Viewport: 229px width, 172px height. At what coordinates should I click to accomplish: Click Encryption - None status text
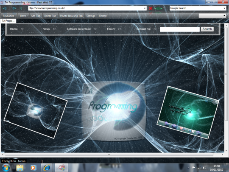tap(14, 161)
